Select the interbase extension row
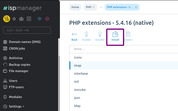This screenshot has width=178, height=111. coord(124,74)
